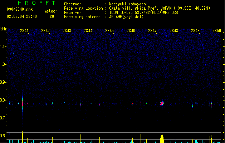Click the 'Observer' field label
225x143 pixels.
pos(73,4)
